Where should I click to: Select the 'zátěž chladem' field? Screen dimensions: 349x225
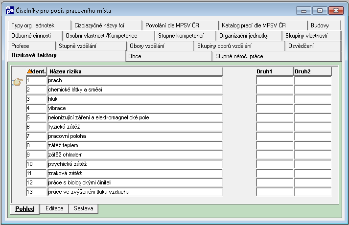135,155
